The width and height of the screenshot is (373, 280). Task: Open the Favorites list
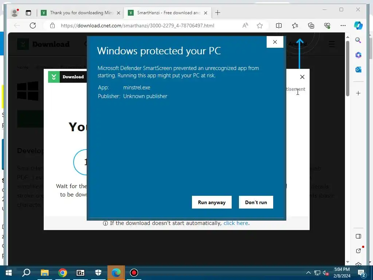(x=295, y=26)
